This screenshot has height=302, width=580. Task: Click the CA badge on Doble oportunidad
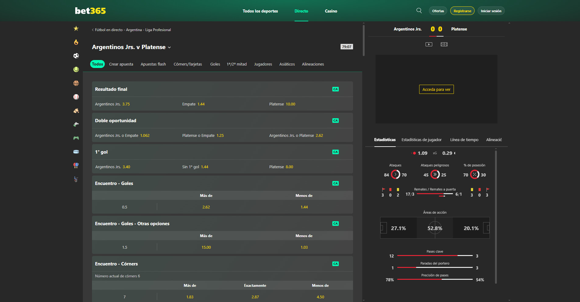335,121
